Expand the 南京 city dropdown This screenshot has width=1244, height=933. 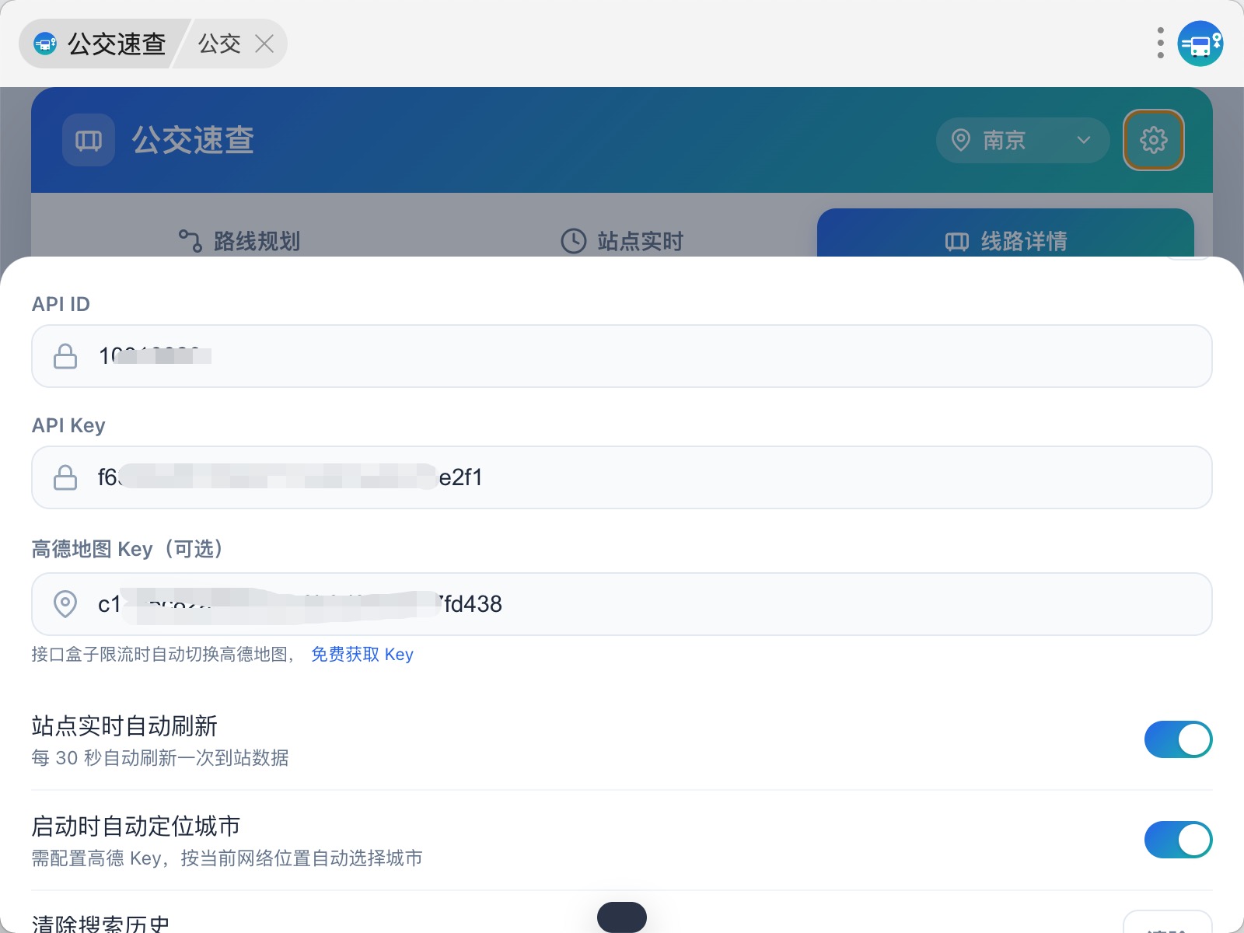point(1022,140)
